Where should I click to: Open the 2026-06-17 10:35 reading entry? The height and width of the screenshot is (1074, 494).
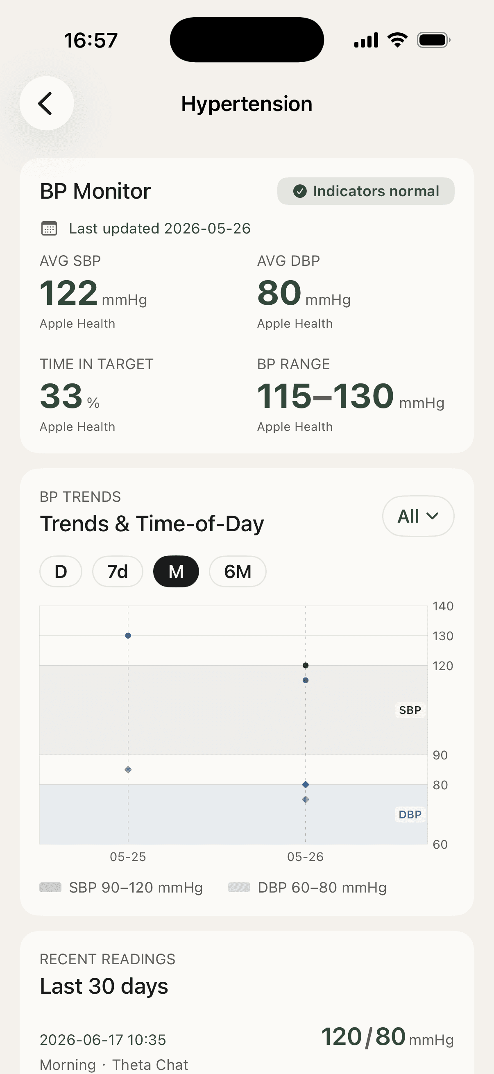coord(247,1049)
